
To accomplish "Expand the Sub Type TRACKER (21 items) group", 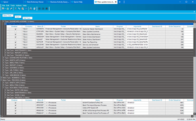I will (x=5, y=55).
